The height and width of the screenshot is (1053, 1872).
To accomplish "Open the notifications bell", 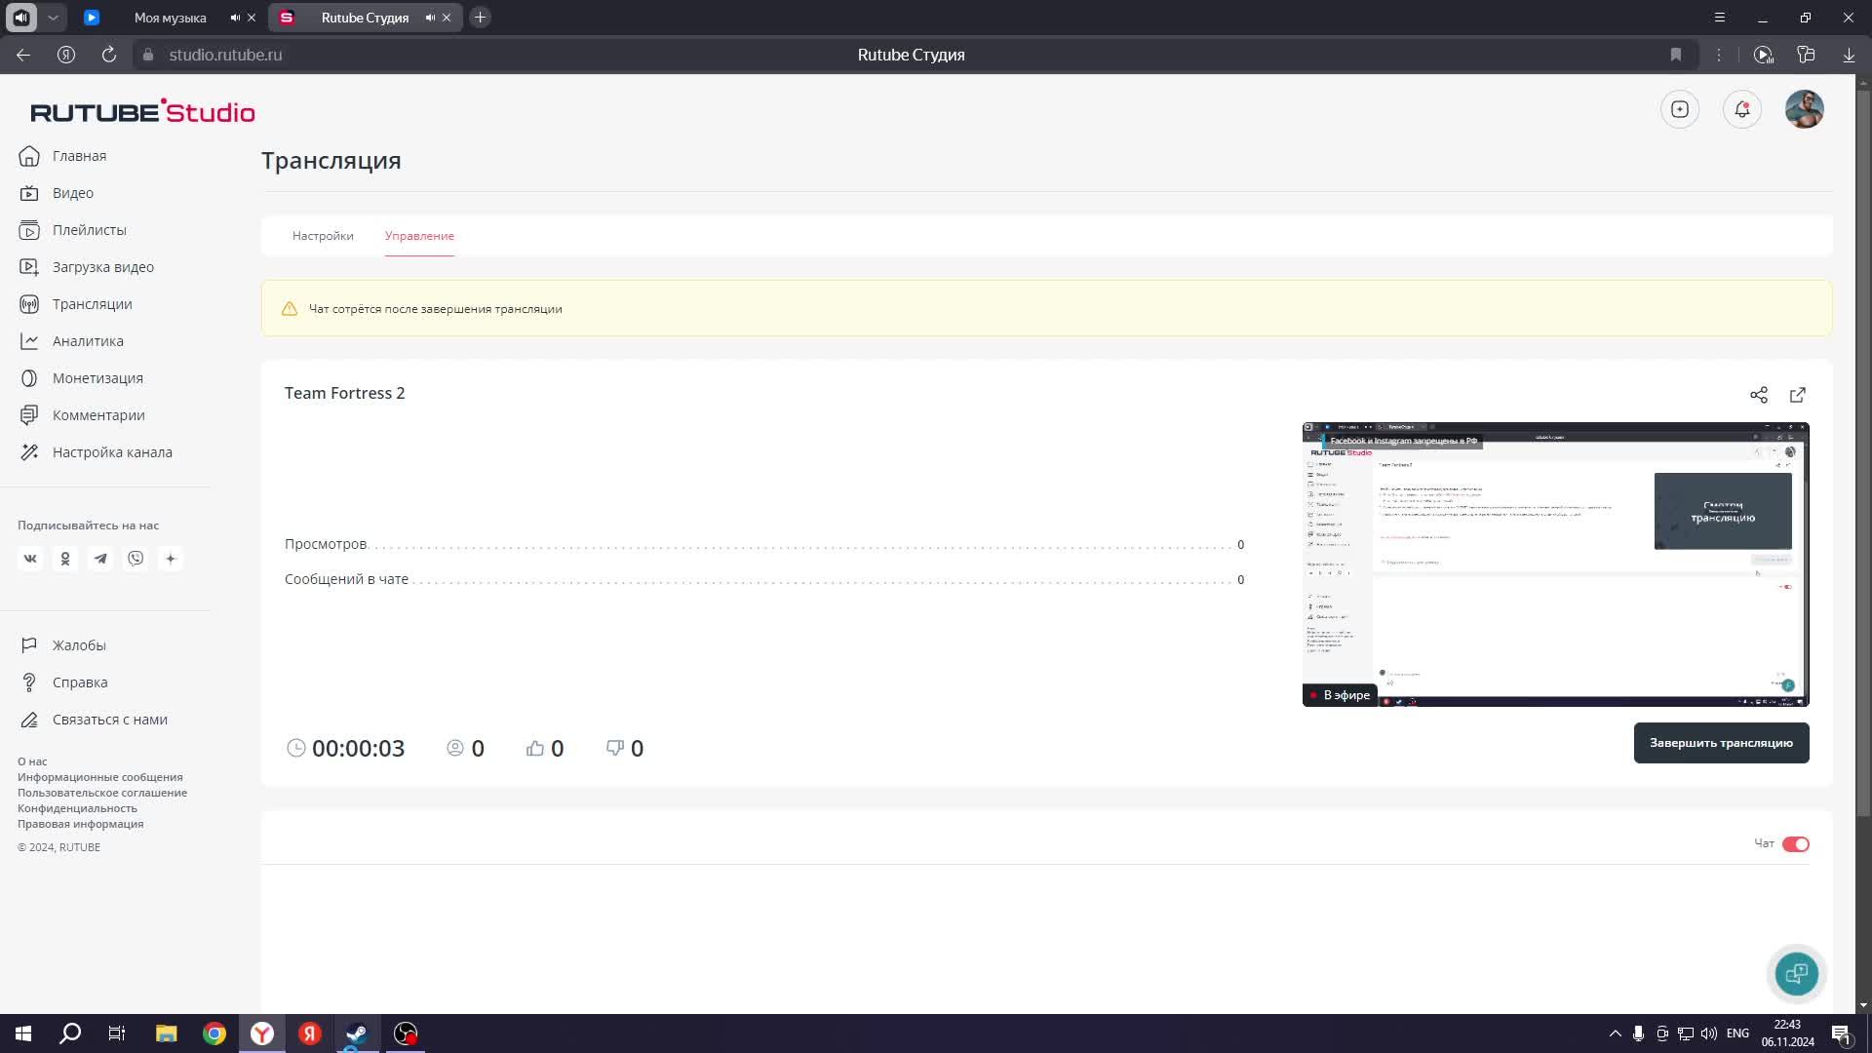I will coord(1741,109).
